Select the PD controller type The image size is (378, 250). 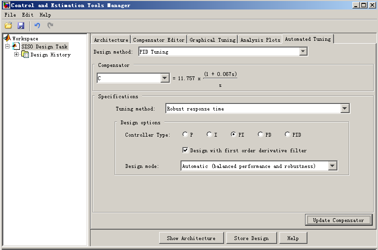(260, 134)
